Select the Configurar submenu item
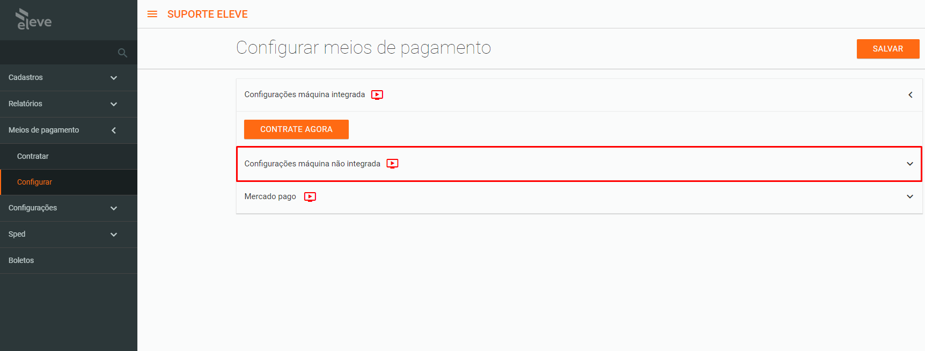The image size is (925, 351). point(69,182)
